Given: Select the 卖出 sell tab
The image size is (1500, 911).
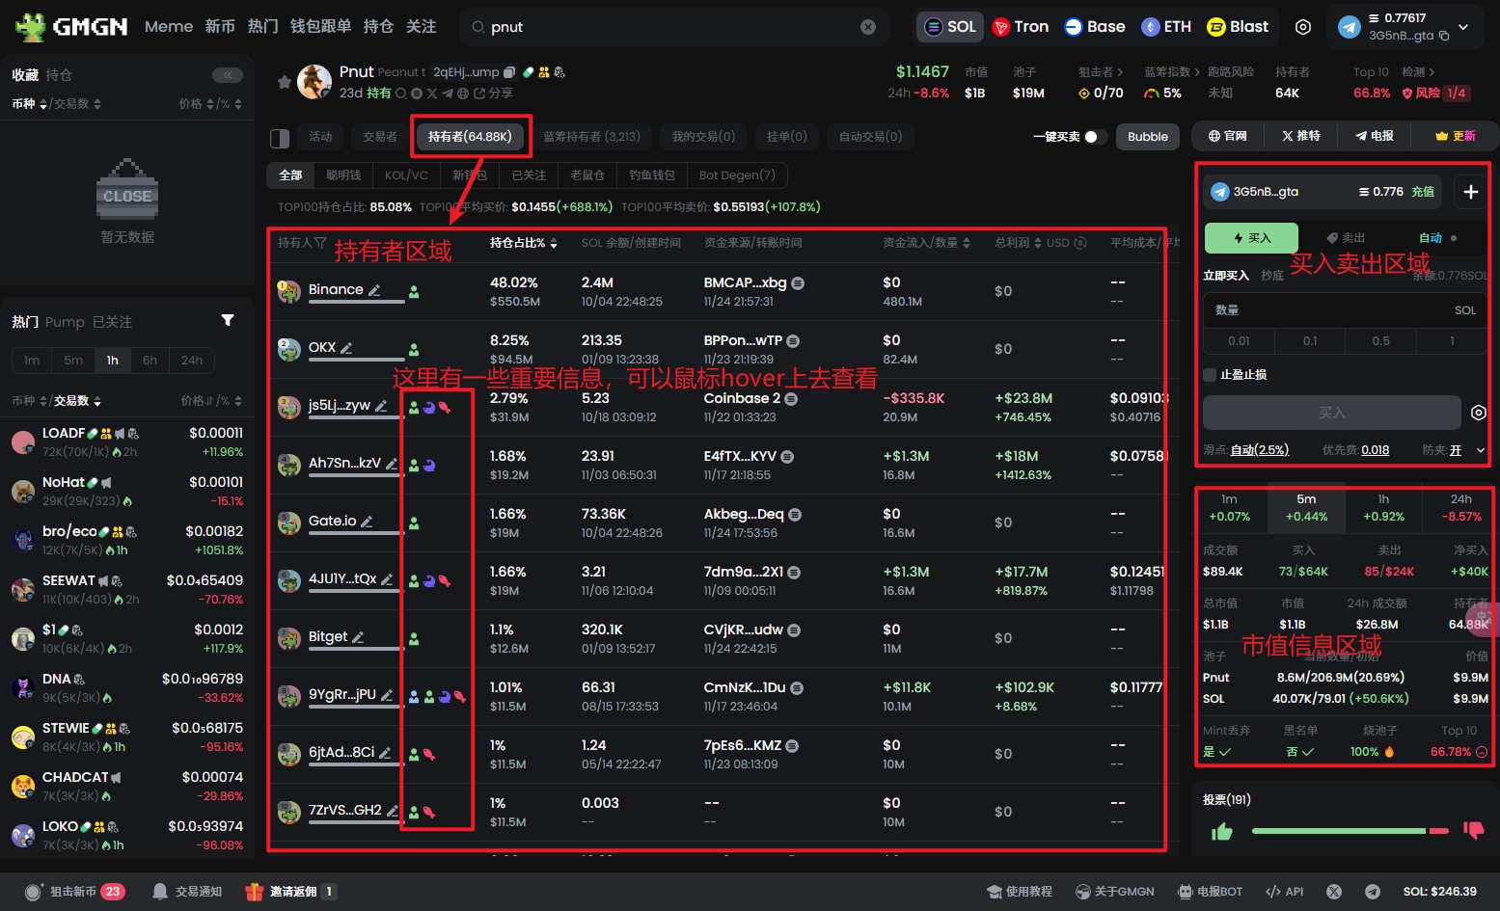Looking at the screenshot, I should coord(1346,238).
